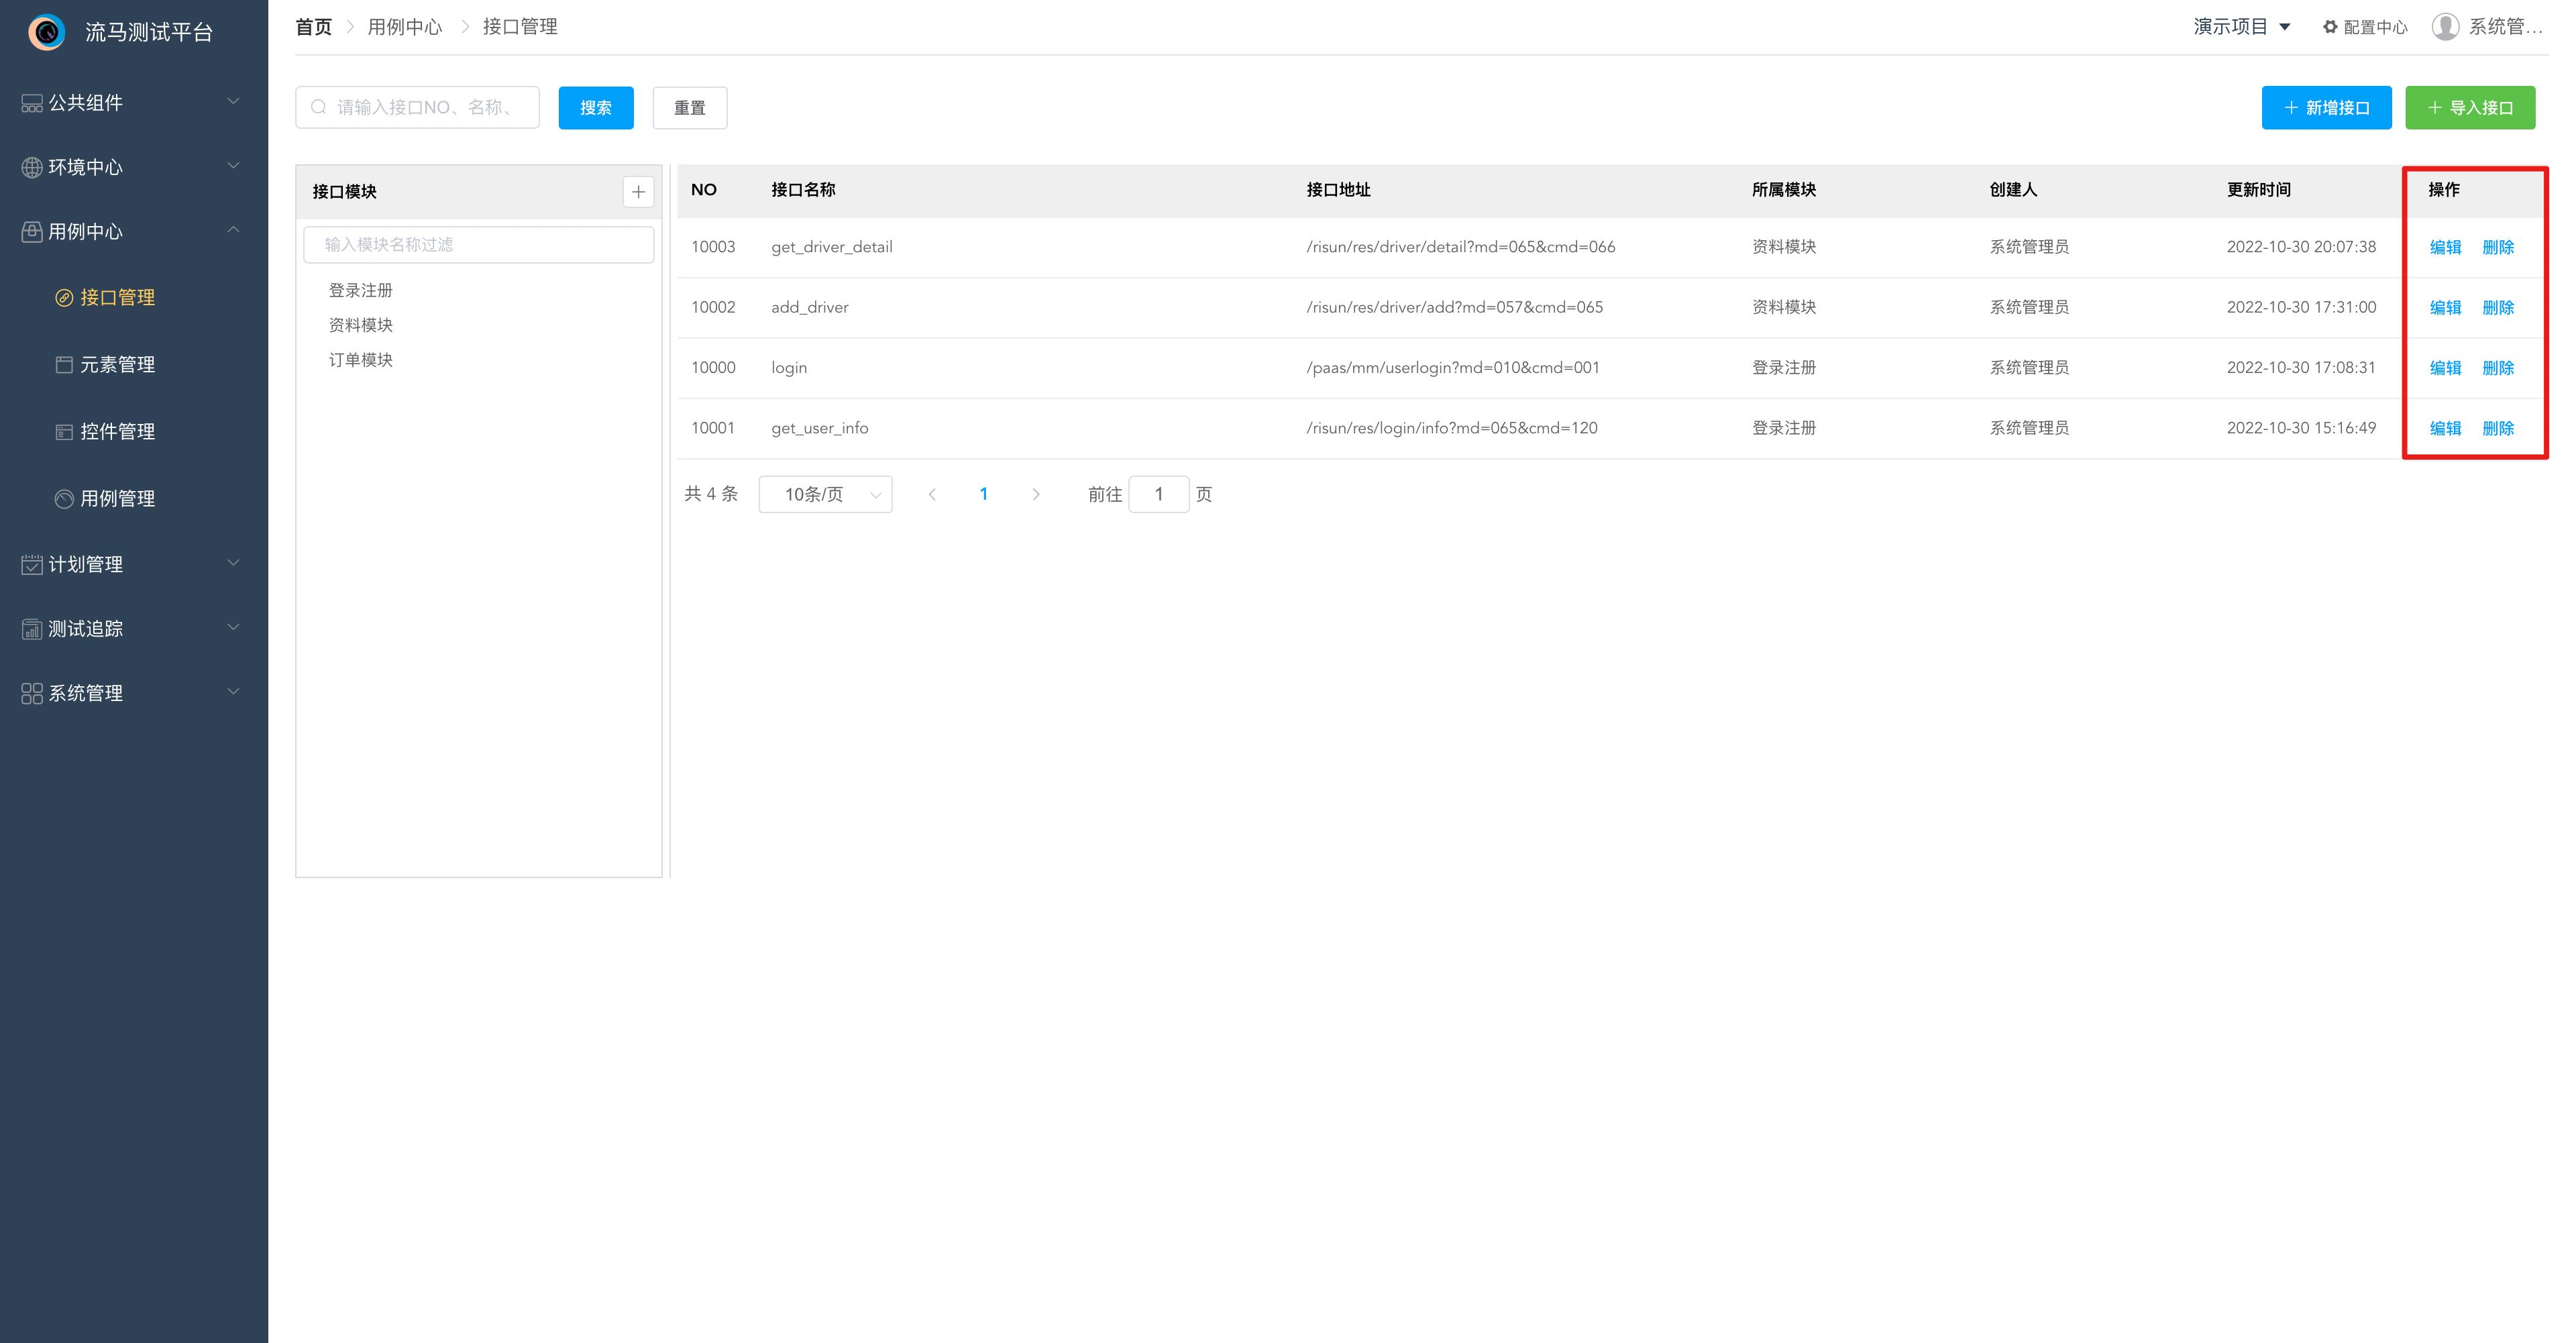
Task: Go to next page arrow
Action: 1035,494
